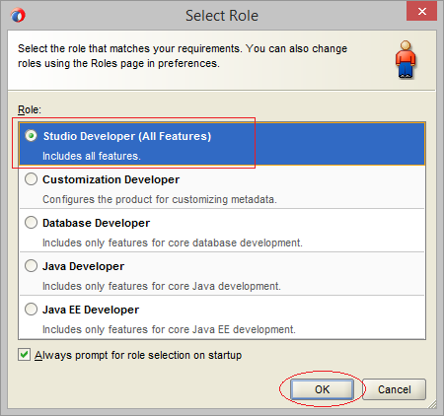Click 'Includes only features for core database development' description
Image resolution: width=444 pixels, height=416 pixels.
tap(173, 243)
